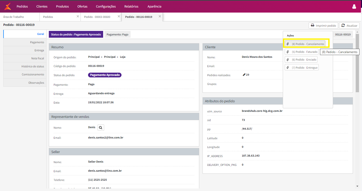
Task: Click customer name Denis Moura dos Santos
Action: tap(257, 57)
